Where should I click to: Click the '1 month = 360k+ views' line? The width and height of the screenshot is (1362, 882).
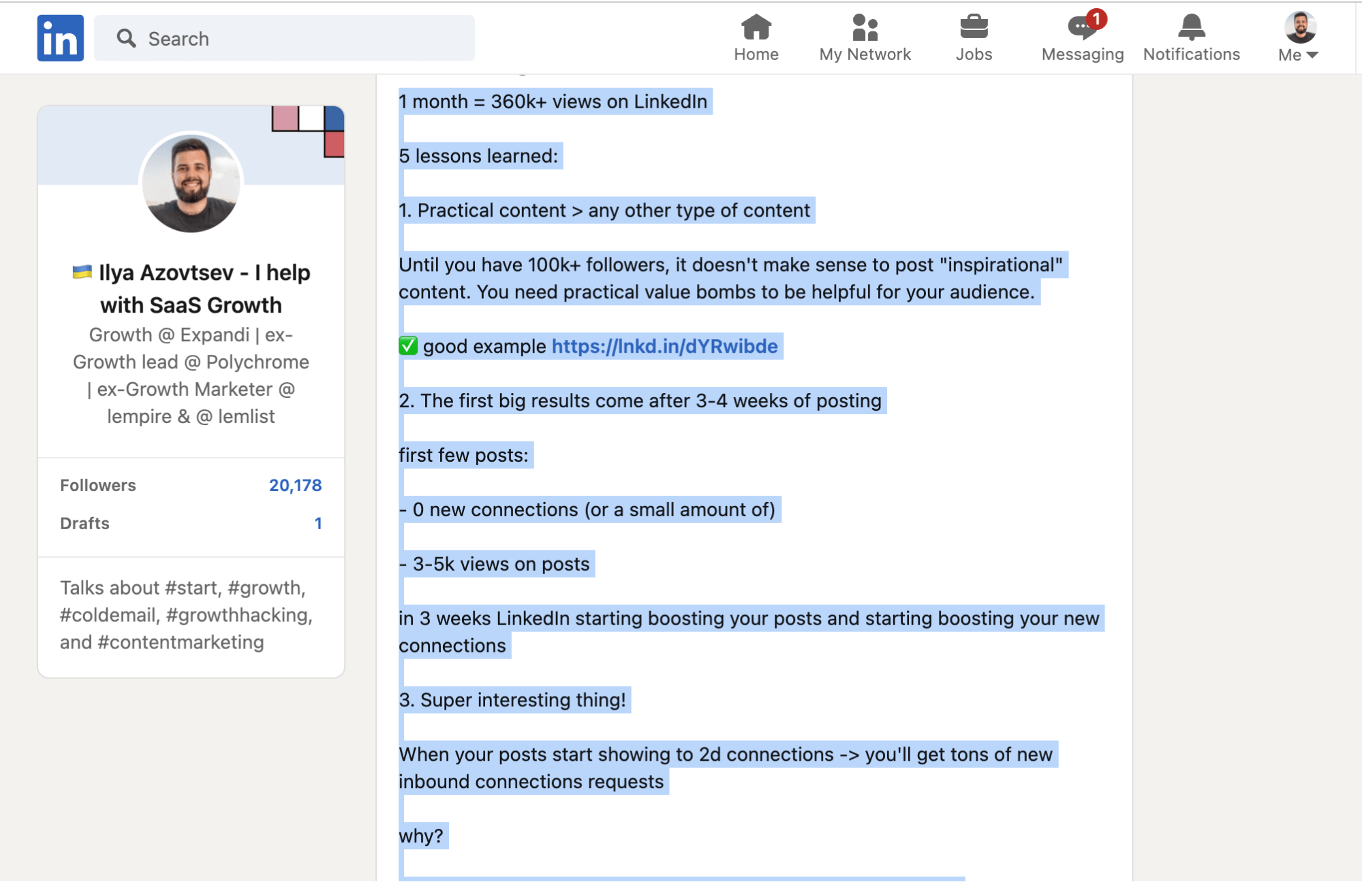tap(553, 101)
